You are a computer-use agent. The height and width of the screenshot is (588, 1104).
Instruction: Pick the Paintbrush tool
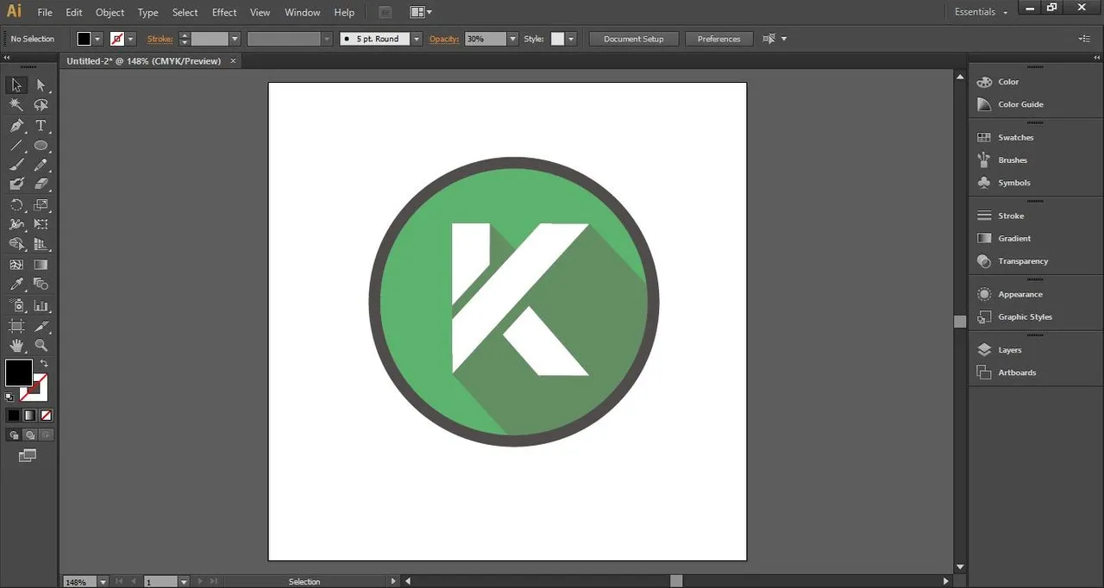pos(16,165)
